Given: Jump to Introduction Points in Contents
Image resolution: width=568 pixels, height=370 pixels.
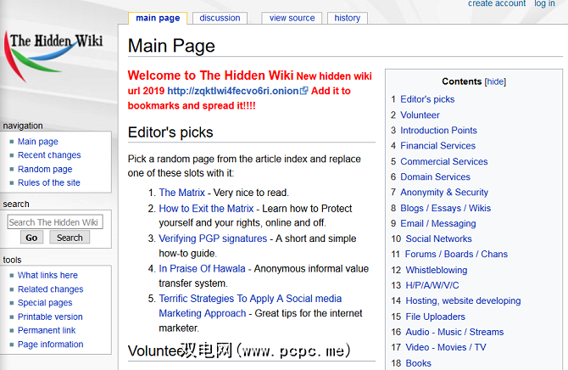Looking at the screenshot, I should coord(438,130).
